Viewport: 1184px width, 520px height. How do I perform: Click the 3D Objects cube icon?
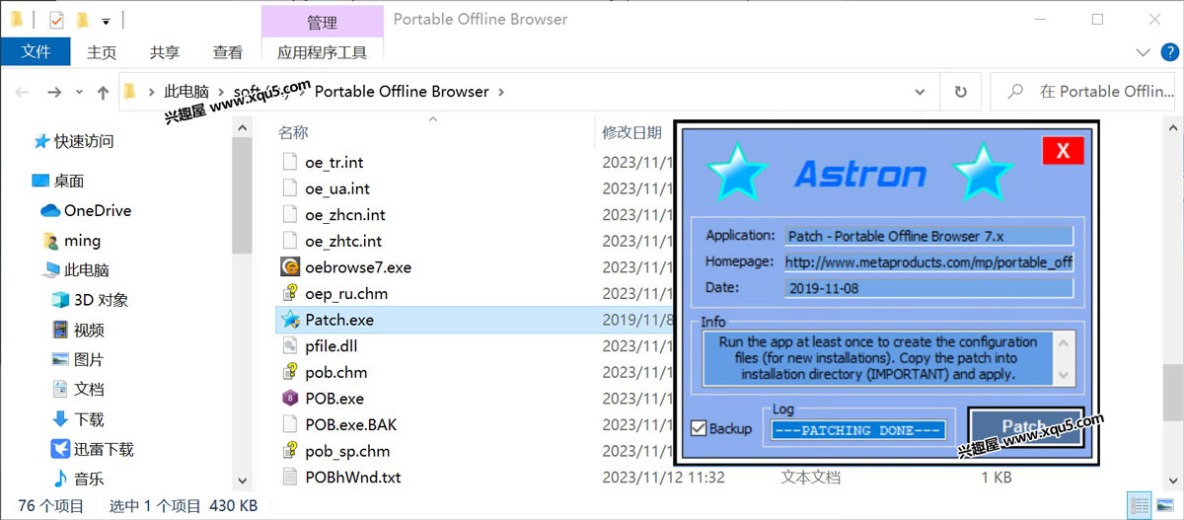(60, 300)
